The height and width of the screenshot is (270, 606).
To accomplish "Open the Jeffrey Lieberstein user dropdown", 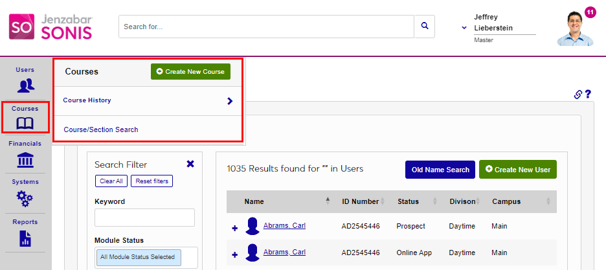I will 464,28.
